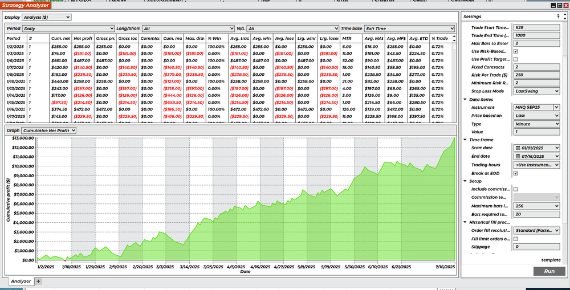Image resolution: width=570 pixels, height=290 pixels.
Task: Close the Strategy Analyzer window
Action: click(565, 6)
